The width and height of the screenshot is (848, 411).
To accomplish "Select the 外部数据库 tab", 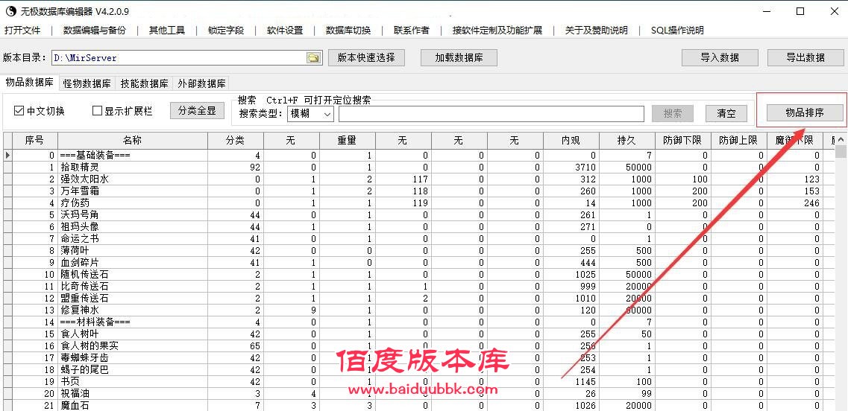I will pos(201,83).
